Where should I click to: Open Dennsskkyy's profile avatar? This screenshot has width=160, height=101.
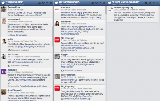(4, 9)
